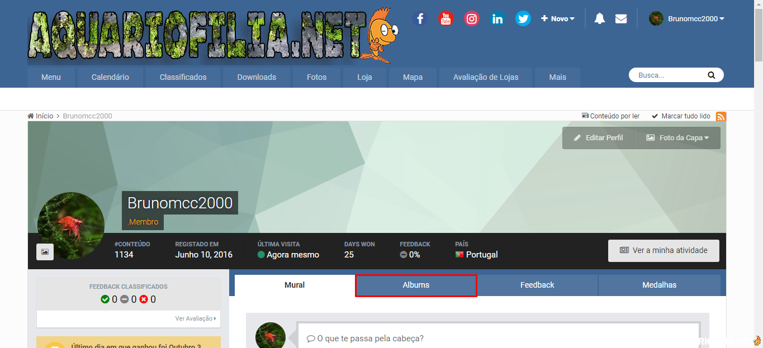Click the profile shrimp avatar photo
Image resolution: width=763 pixels, height=348 pixels.
pos(71,226)
